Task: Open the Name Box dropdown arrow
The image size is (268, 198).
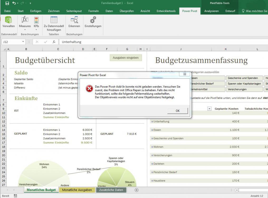Action: (23, 42)
